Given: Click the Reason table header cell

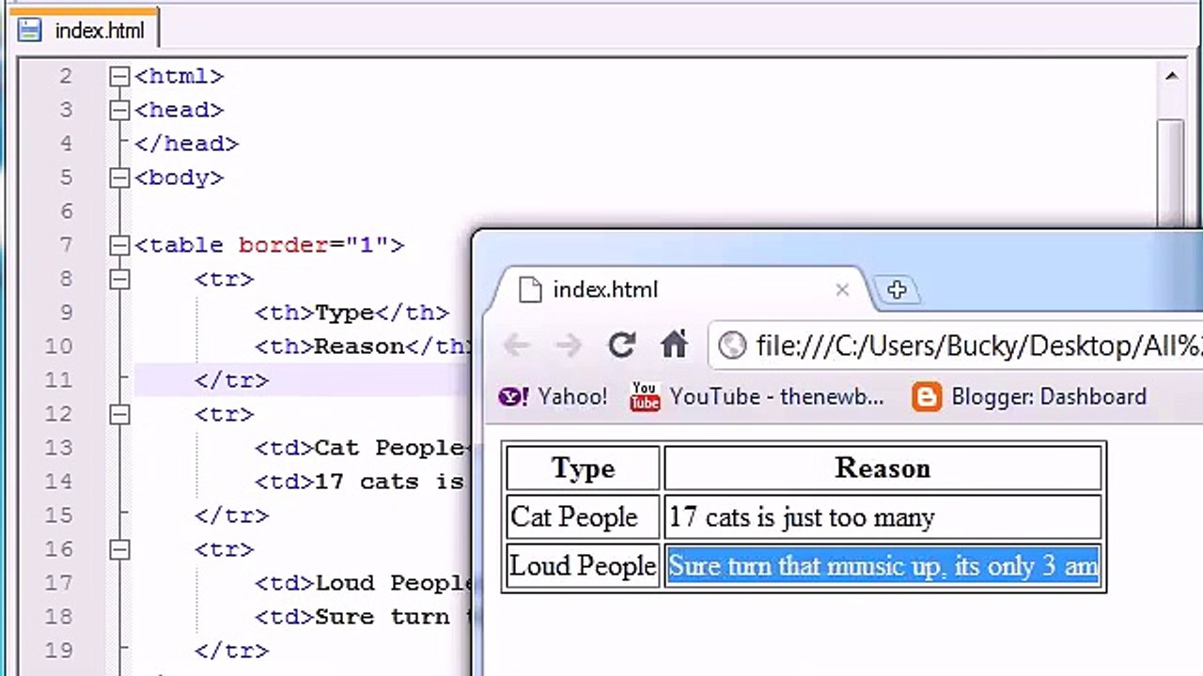Looking at the screenshot, I should click(x=883, y=468).
